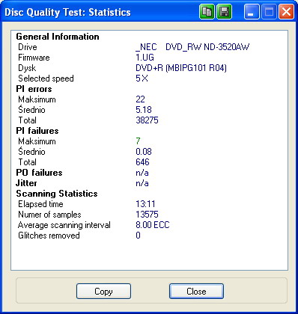Click the green copy-to-clipboard icon in title bar

[x=207, y=12]
